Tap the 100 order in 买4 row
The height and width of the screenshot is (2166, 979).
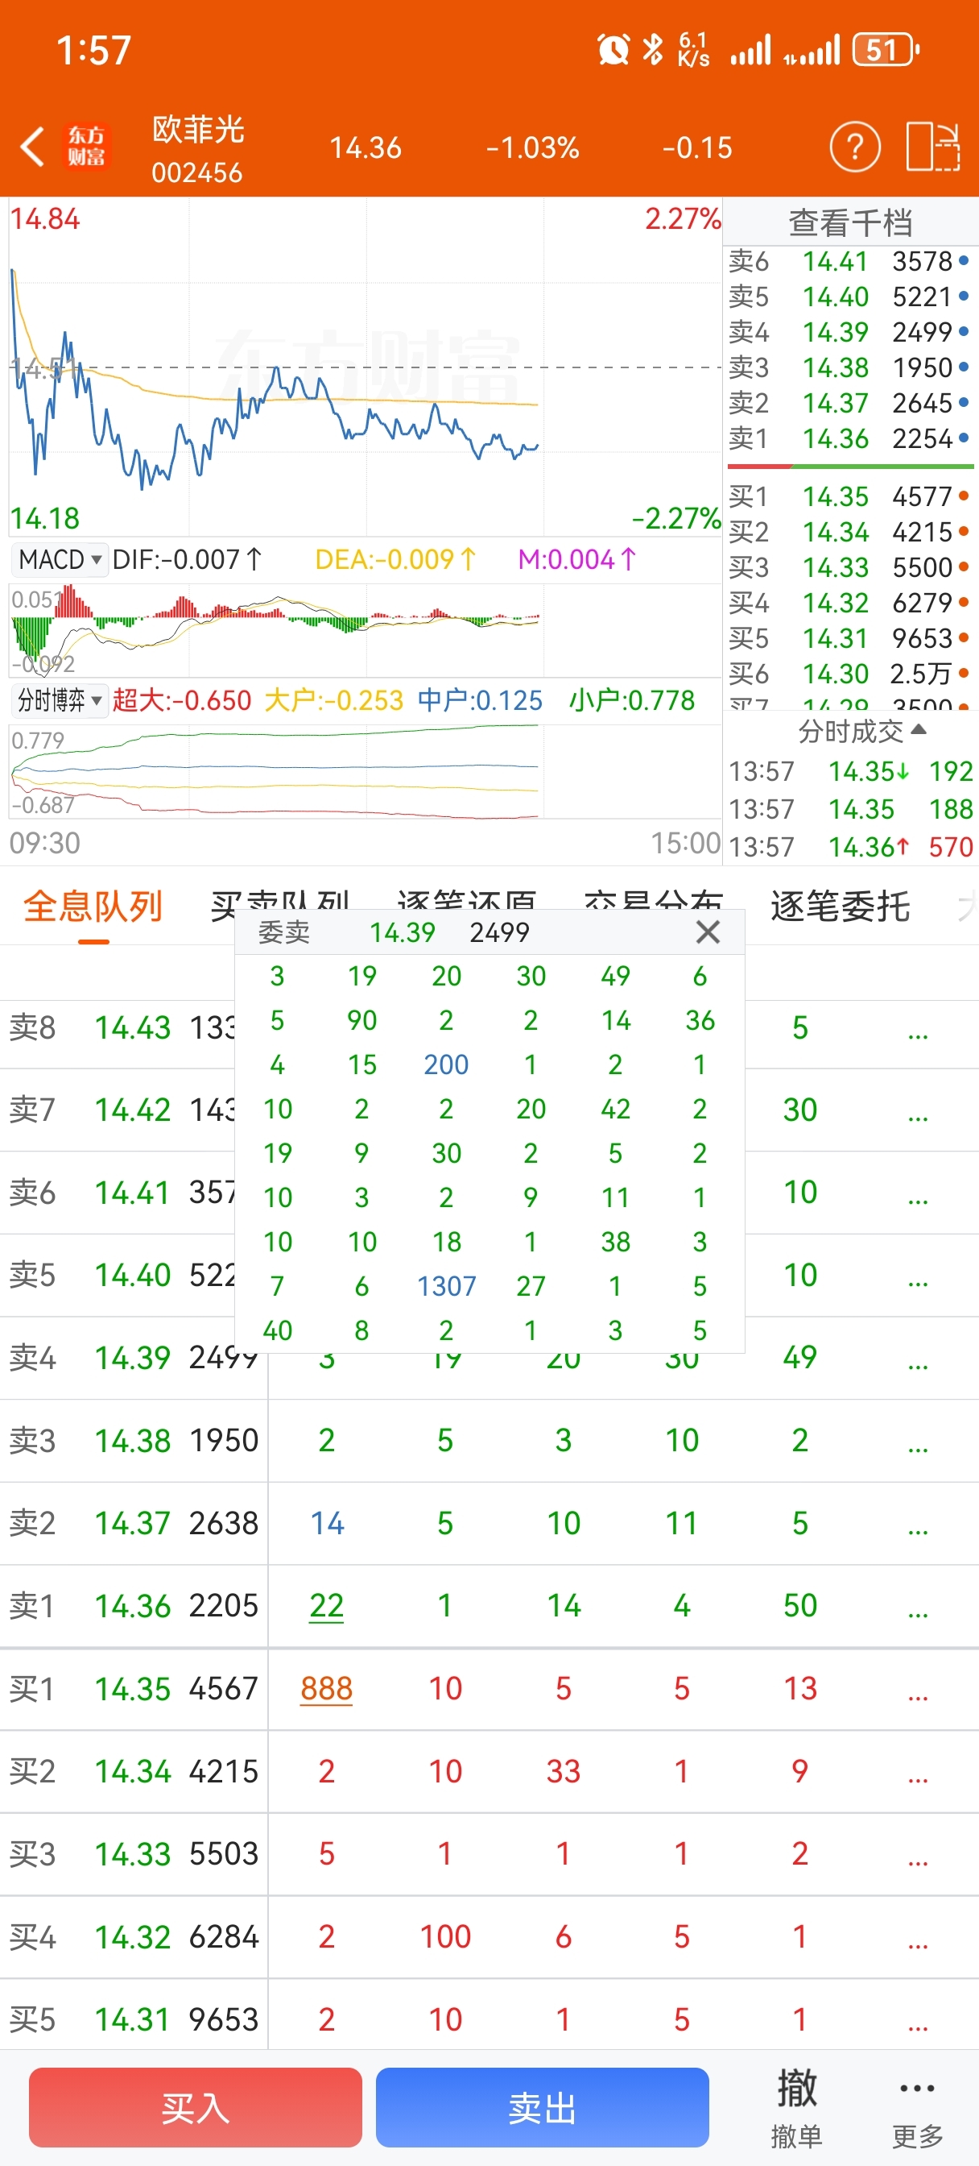(x=444, y=1936)
